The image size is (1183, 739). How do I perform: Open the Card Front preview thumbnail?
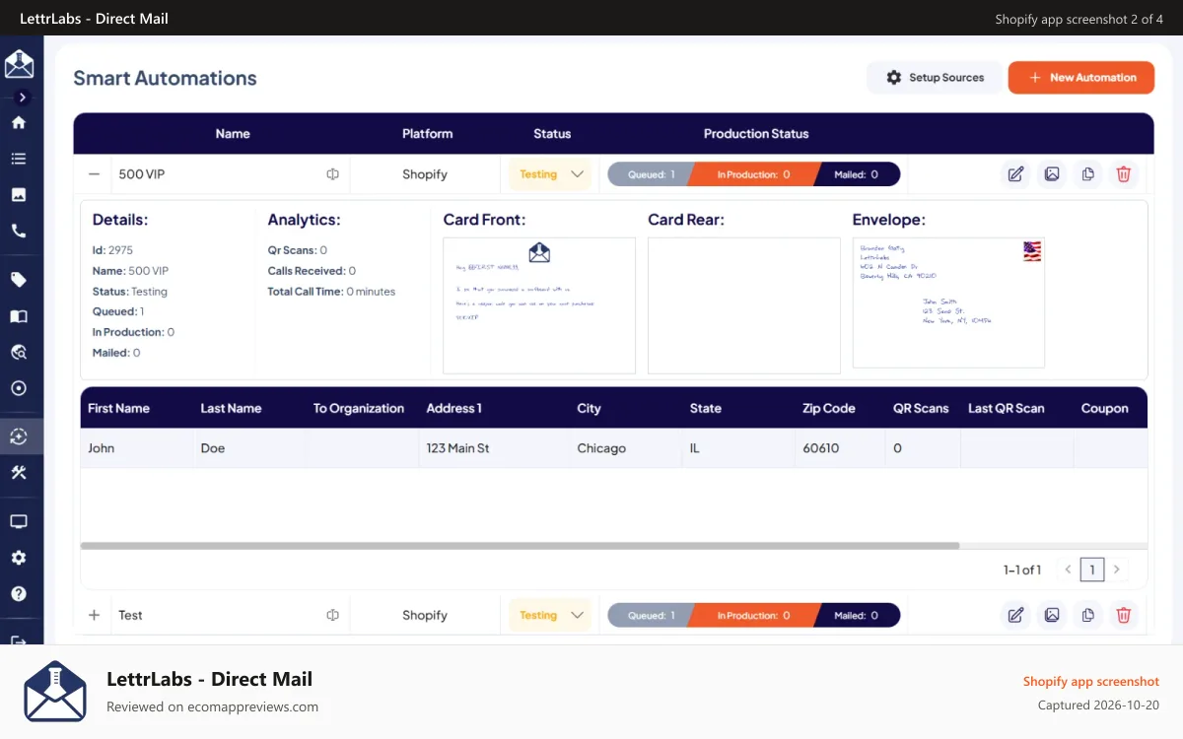[x=539, y=305]
